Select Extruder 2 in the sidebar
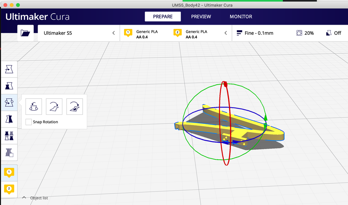Screen dimensions: 348x205 [9, 189]
